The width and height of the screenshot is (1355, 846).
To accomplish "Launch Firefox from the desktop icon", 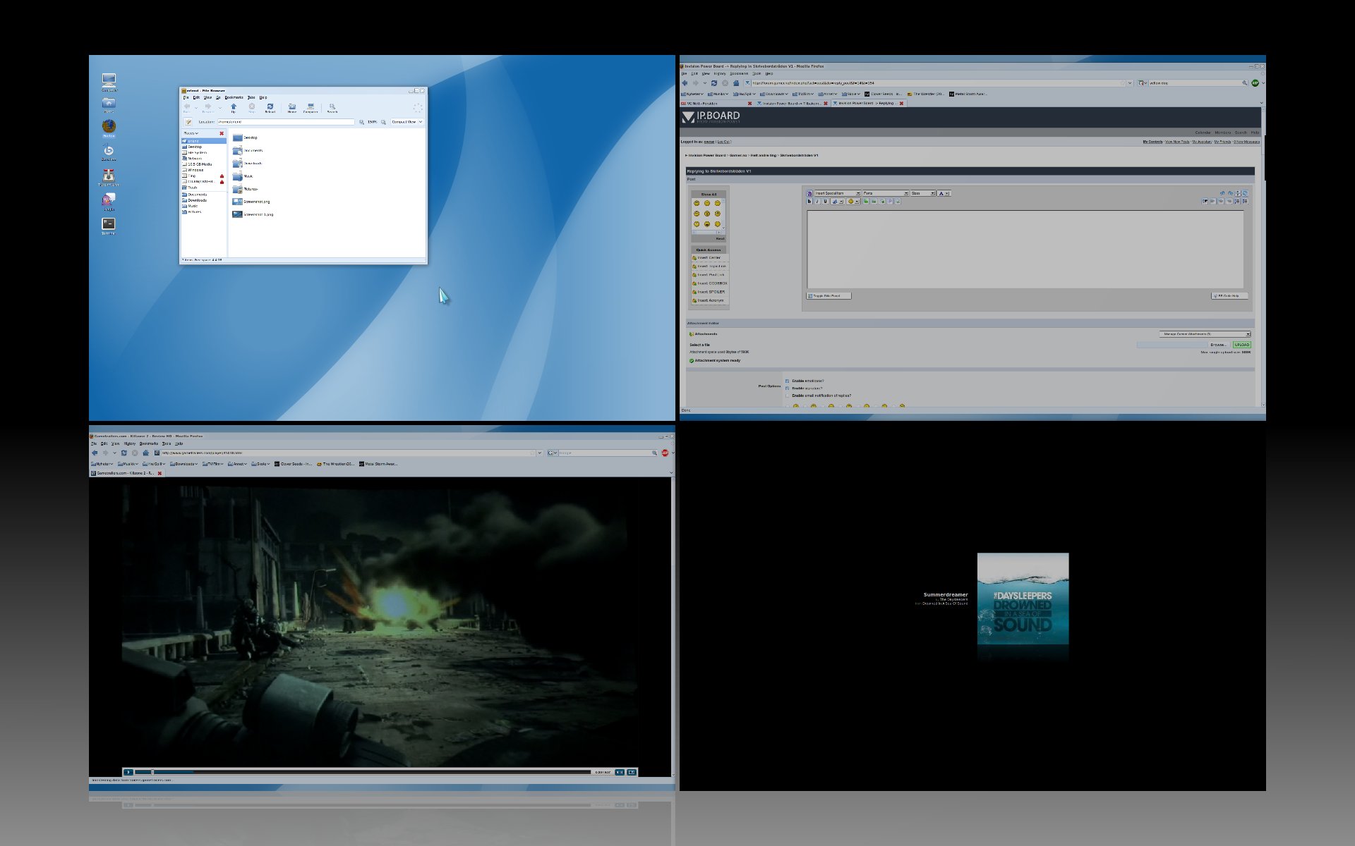I will point(109,128).
